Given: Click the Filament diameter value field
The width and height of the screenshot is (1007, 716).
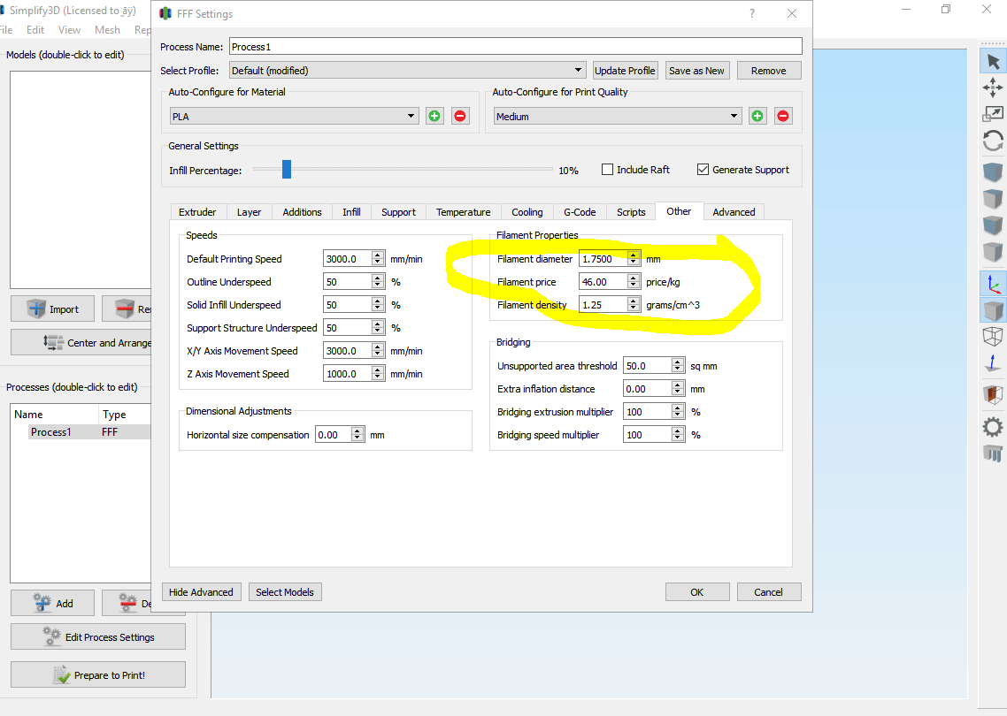Looking at the screenshot, I should click(603, 258).
